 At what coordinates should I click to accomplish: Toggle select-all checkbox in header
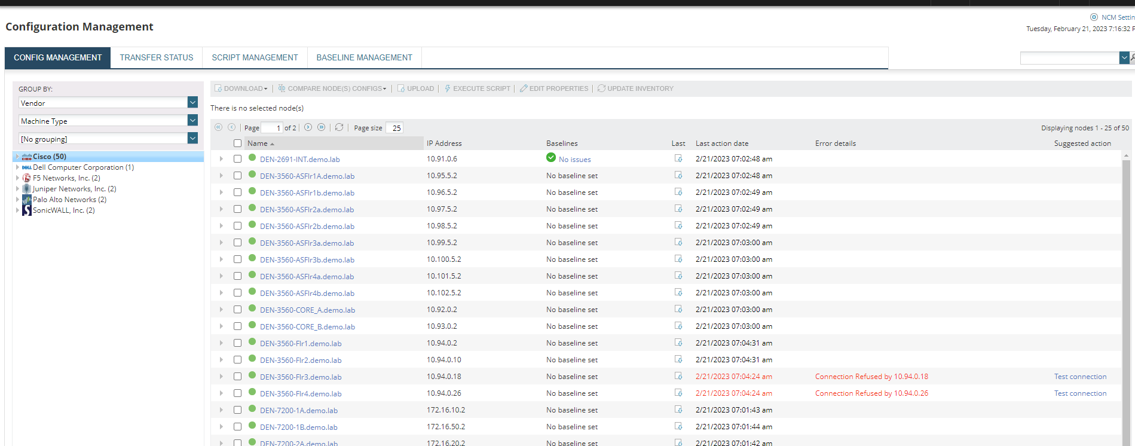[237, 143]
